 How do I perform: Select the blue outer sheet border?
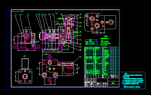pos(64,48)
